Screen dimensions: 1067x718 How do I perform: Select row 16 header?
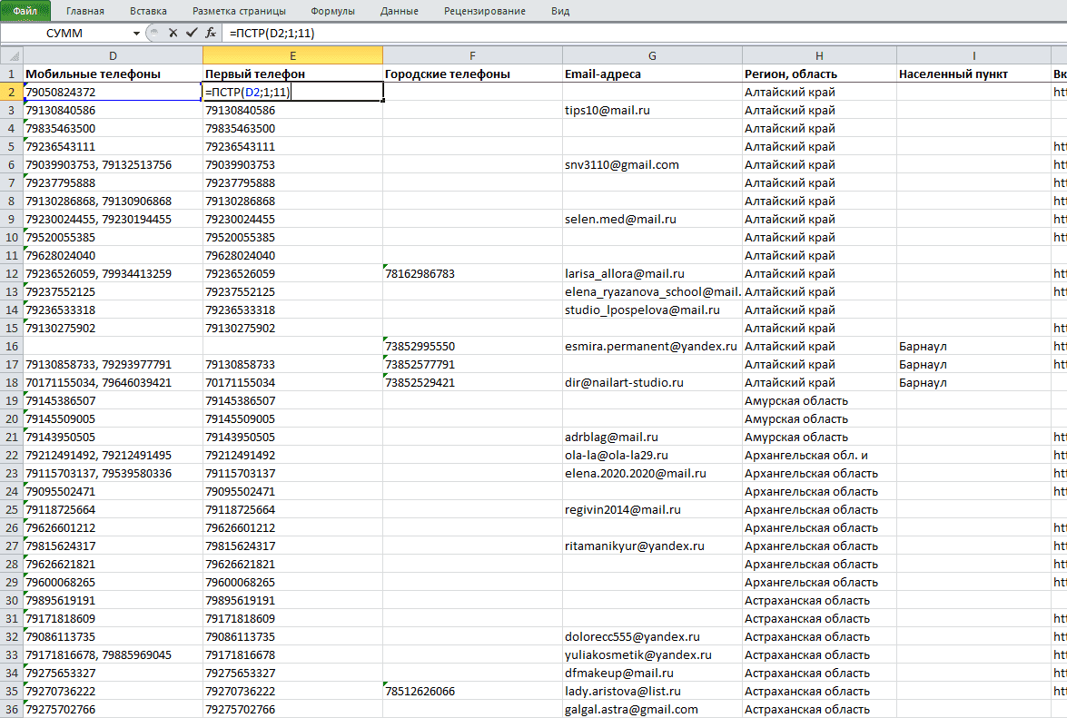pyautogui.click(x=12, y=346)
